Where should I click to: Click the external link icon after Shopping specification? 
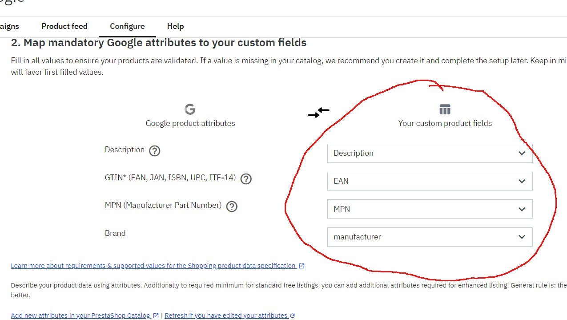[302, 266]
